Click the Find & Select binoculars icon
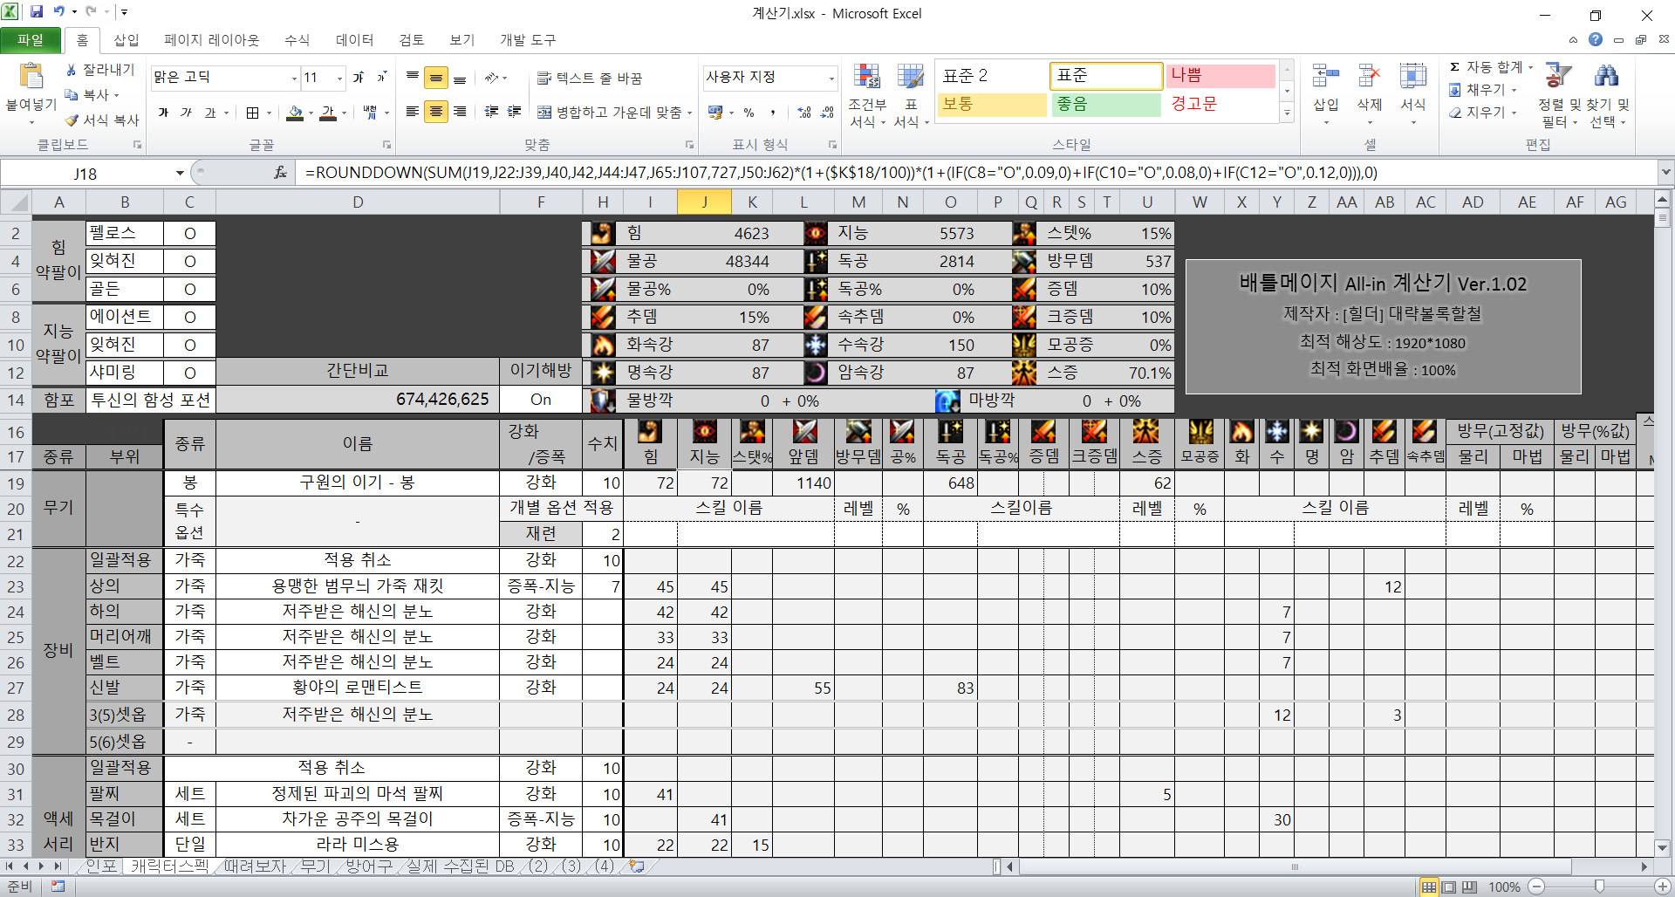The height and width of the screenshot is (897, 1675). (1605, 77)
